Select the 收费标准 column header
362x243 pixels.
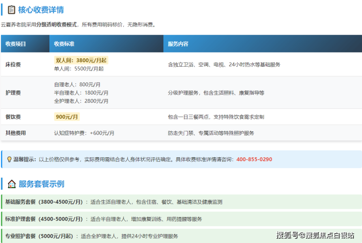(x=64, y=44)
